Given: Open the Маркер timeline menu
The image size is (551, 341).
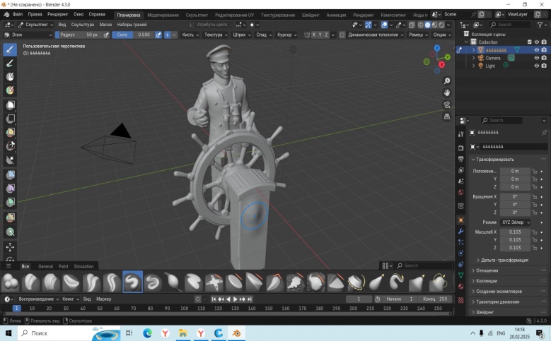Looking at the screenshot, I should [104, 299].
